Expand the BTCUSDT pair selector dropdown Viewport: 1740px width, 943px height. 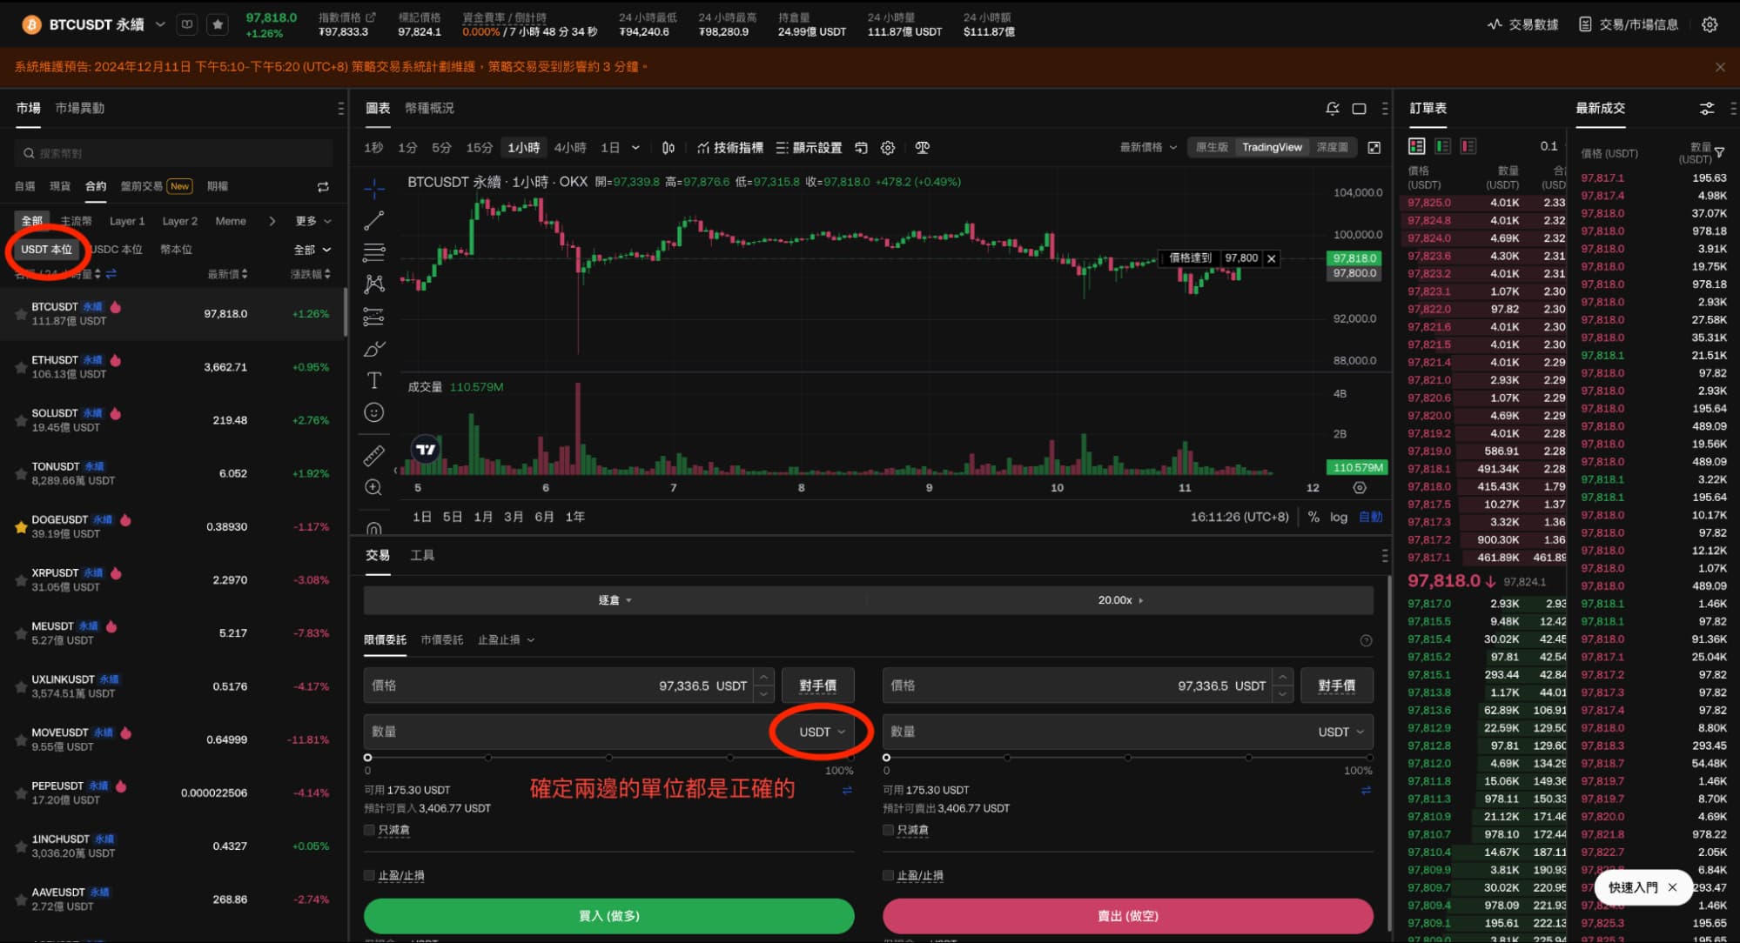coord(160,24)
